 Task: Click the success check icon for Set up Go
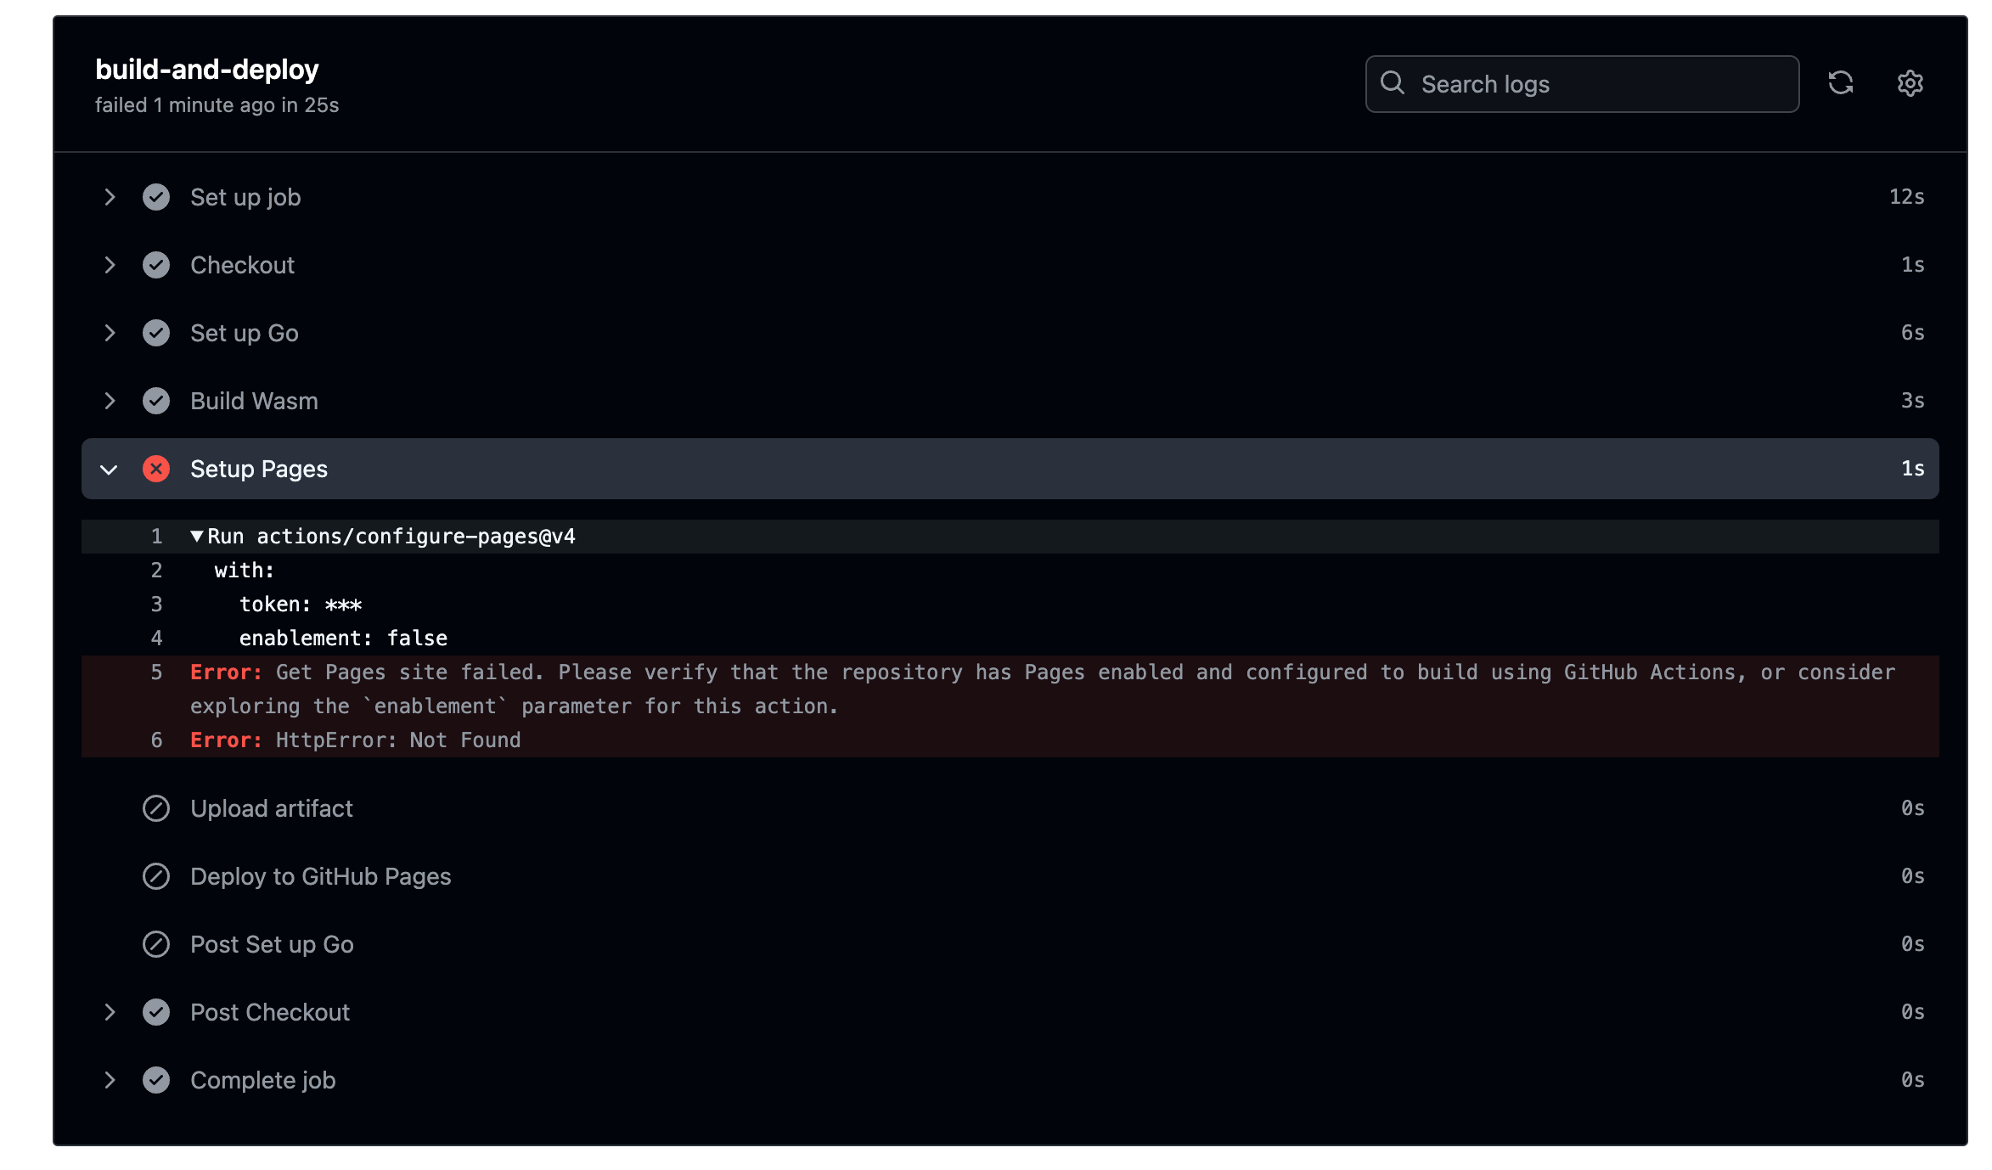[156, 333]
